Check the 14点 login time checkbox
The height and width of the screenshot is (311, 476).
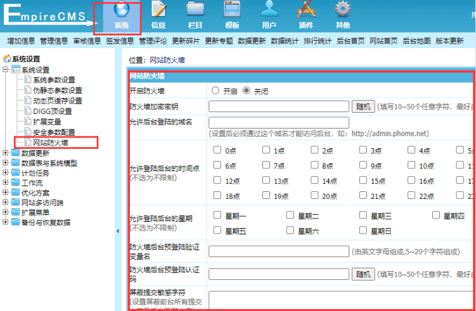pos(314,181)
